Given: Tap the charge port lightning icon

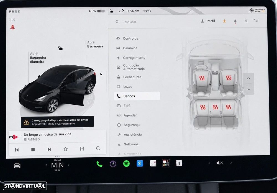Looking at the screenshot, I should 101,74.
